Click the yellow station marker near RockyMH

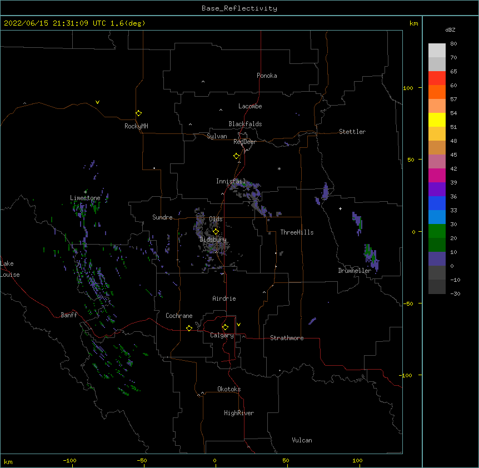(138, 113)
